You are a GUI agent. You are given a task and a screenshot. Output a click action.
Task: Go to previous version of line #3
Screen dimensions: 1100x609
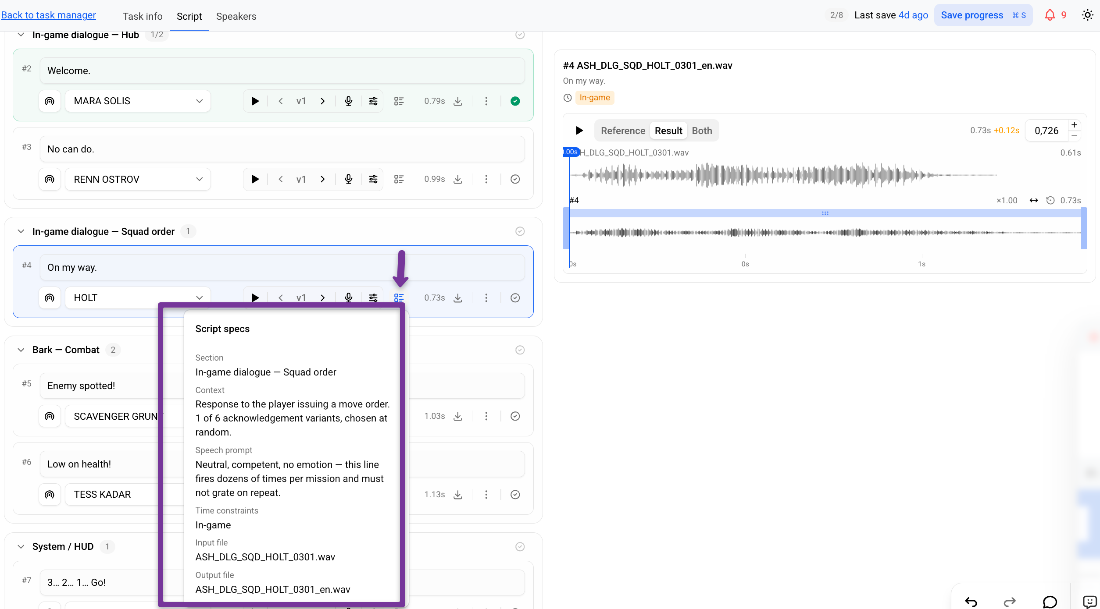tap(281, 179)
